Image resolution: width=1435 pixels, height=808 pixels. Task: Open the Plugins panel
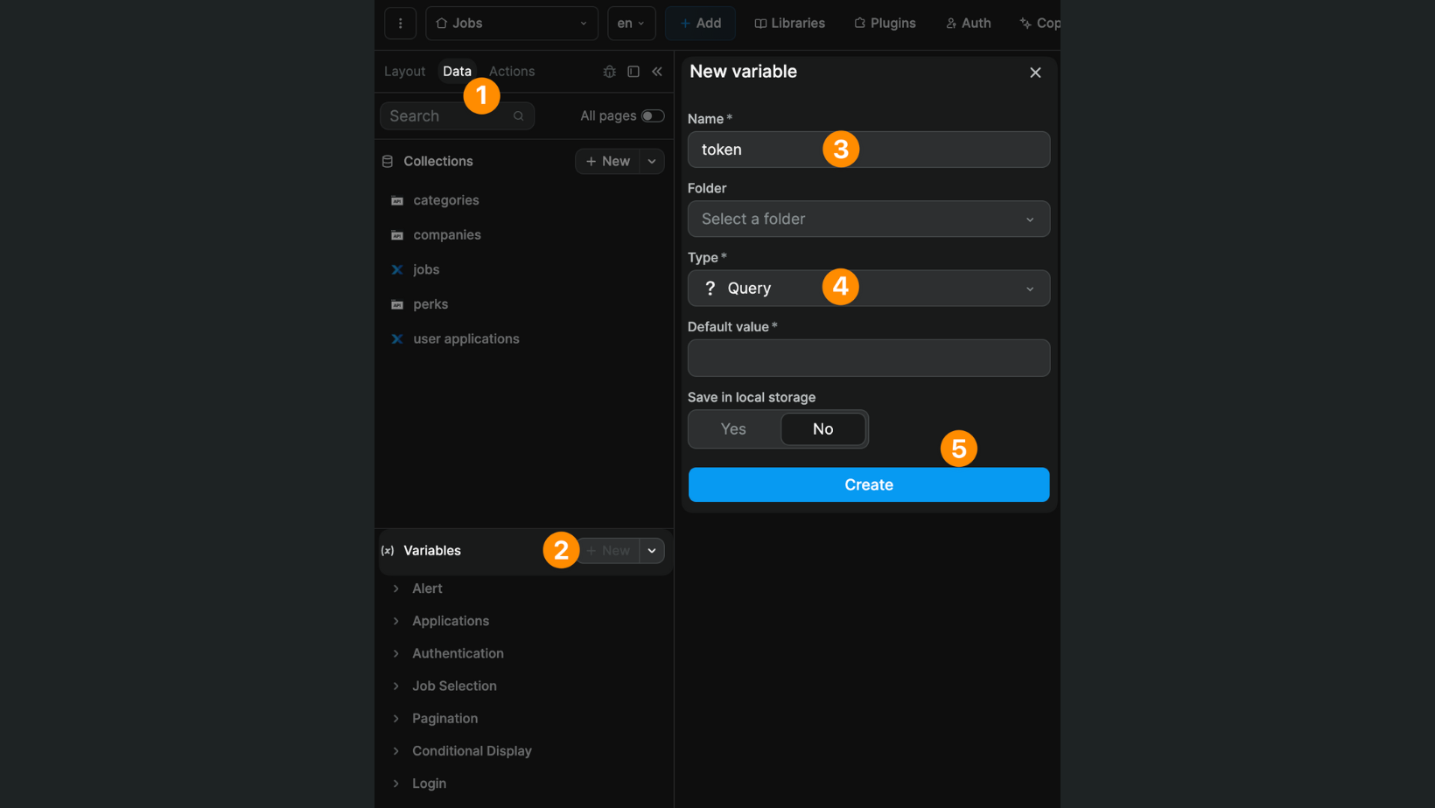pyautogui.click(x=885, y=23)
